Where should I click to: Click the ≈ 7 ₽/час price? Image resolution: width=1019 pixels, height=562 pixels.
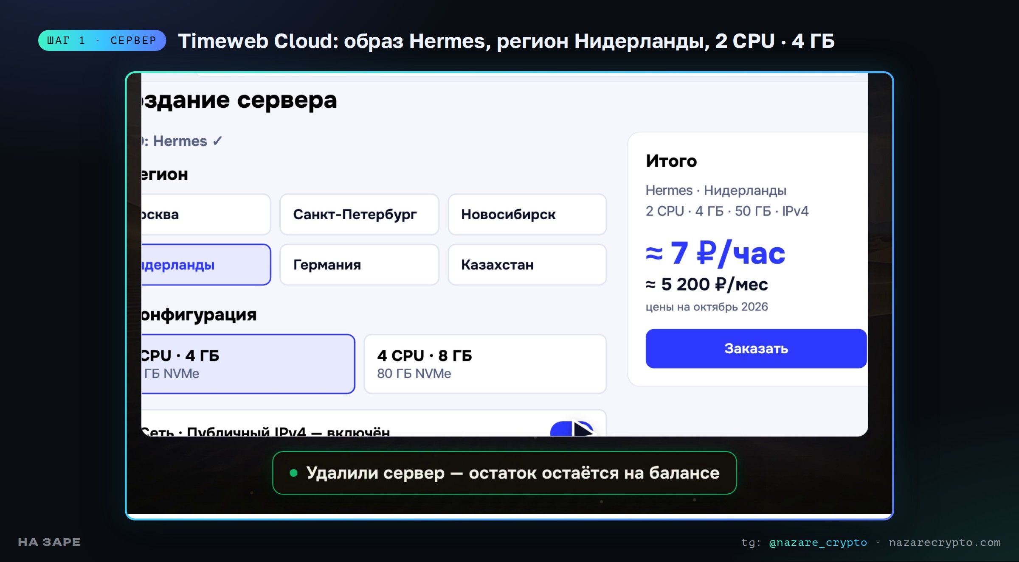click(715, 253)
